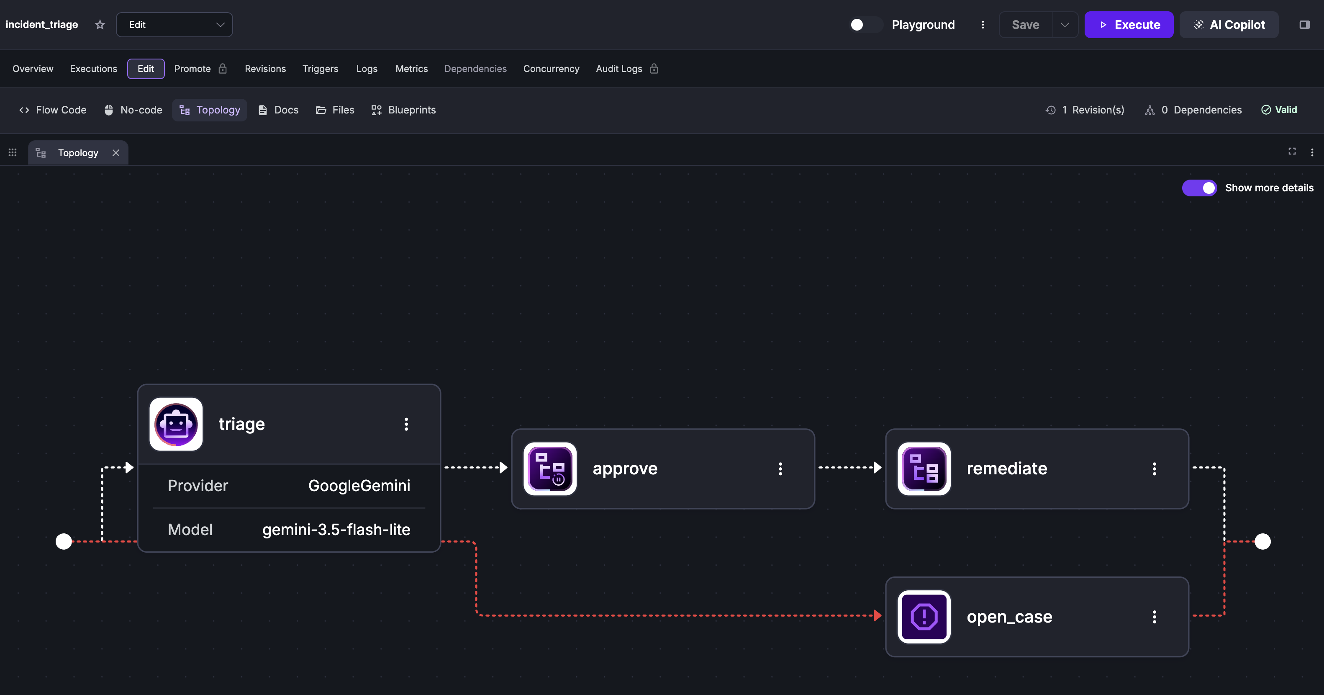
Task: Open the options menu beside Playground
Action: tap(983, 25)
